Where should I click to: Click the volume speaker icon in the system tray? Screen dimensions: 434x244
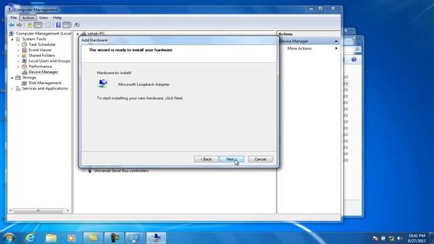tap(399, 238)
